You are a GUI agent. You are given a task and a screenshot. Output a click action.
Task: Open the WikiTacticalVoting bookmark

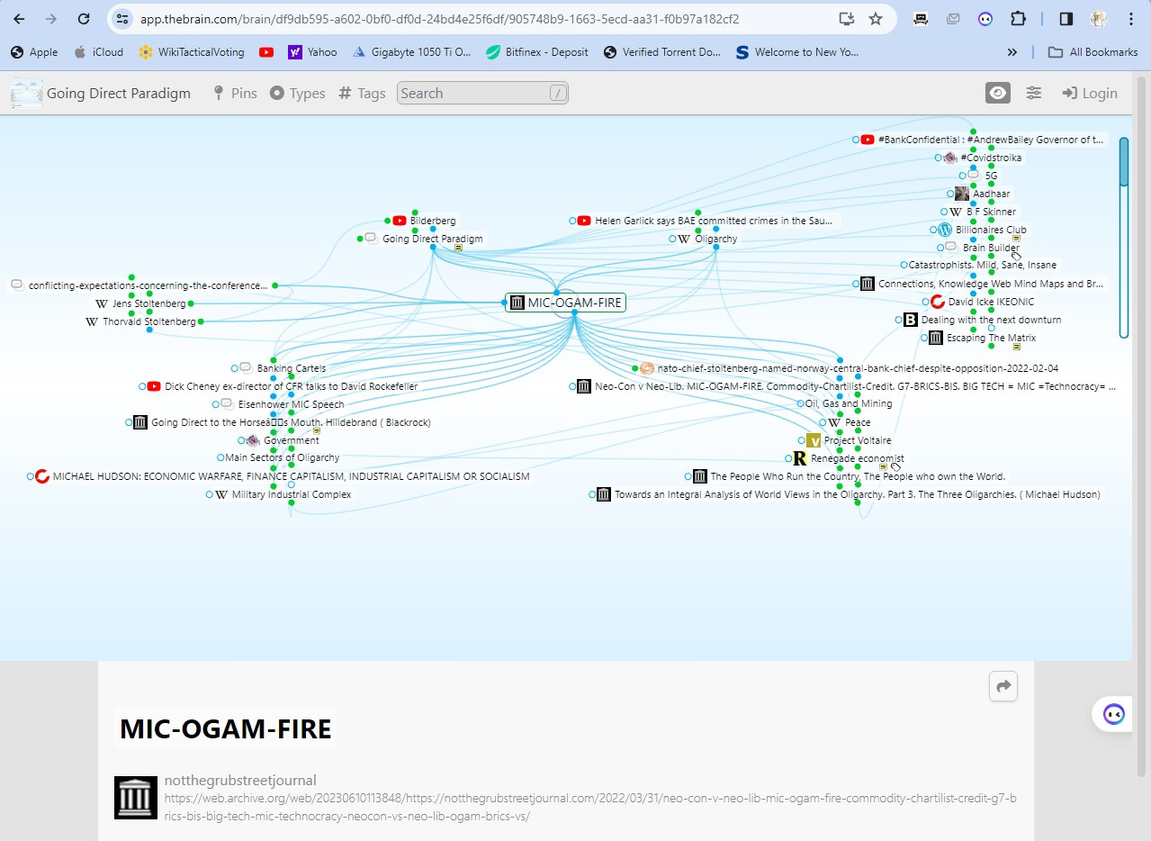click(x=192, y=52)
